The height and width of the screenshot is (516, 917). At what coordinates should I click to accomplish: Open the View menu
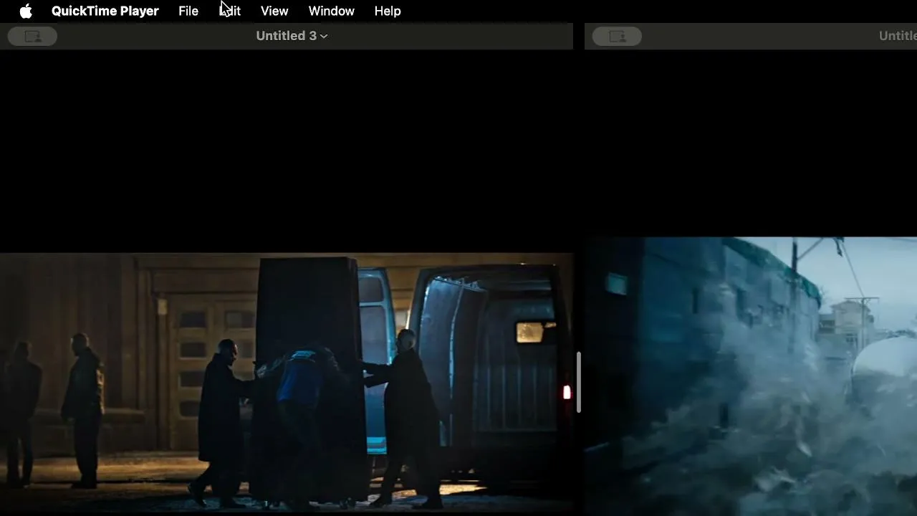(x=274, y=11)
